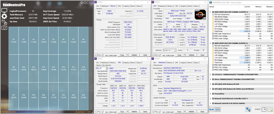This screenshot has height=114, width=274.
Task: Click the HWiNFO expand columns arrows icon
Action: pos(212,109)
